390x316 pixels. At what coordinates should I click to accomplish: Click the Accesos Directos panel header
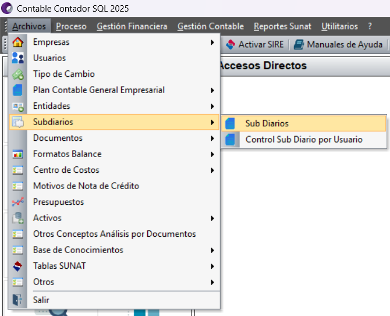click(x=263, y=66)
